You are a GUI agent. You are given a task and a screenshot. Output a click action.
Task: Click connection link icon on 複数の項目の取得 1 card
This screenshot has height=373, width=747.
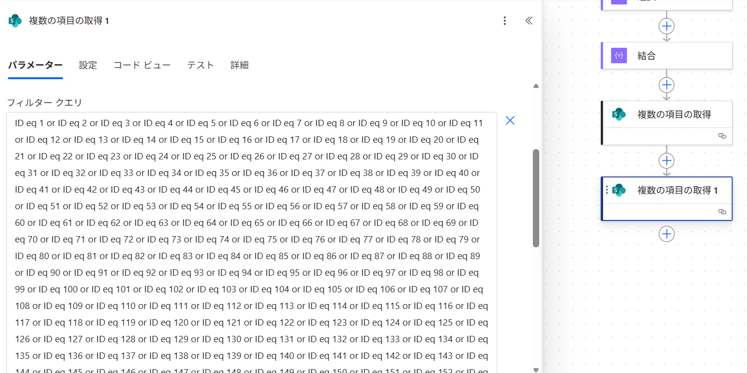pos(722,212)
